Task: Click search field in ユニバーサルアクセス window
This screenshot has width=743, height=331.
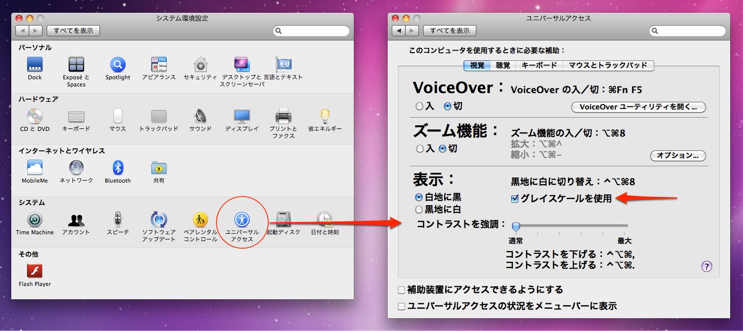Action: point(688,31)
